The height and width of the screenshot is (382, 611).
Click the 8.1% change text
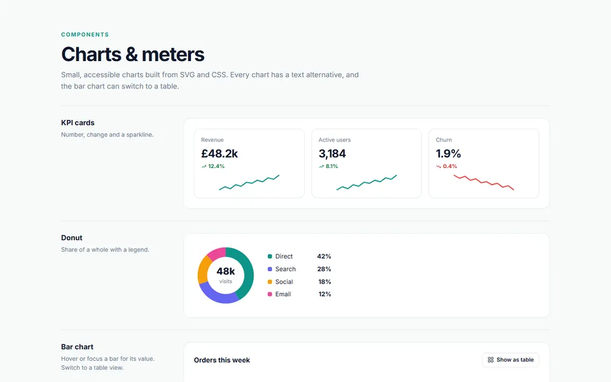coord(332,166)
